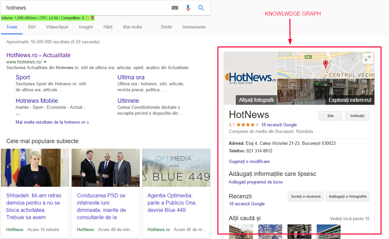This screenshot has width=389, height=239.
Task: Click the Site button
Action: click(x=330, y=116)
